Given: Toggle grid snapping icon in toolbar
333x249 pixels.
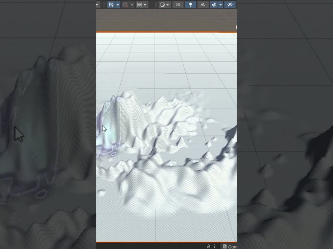Looking at the screenshot, I should (111, 5).
